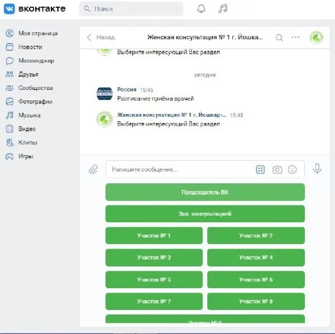Open the community avatar in chat header
This screenshot has height=334, width=335.
[317, 37]
